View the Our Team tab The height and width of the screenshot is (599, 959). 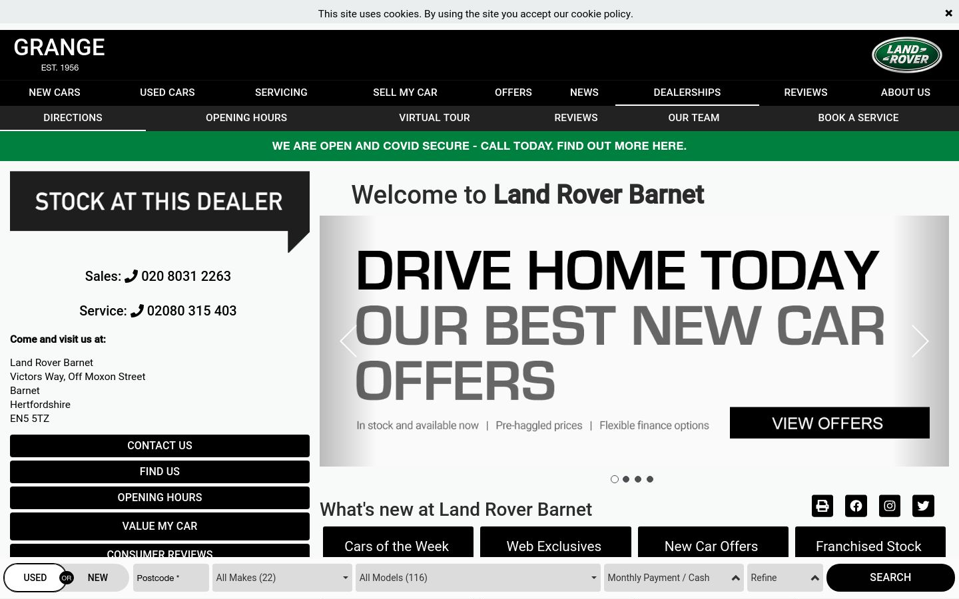point(694,118)
